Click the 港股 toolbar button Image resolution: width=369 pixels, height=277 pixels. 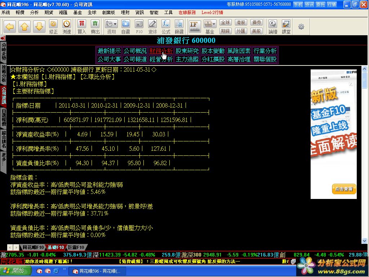[x=241, y=23]
